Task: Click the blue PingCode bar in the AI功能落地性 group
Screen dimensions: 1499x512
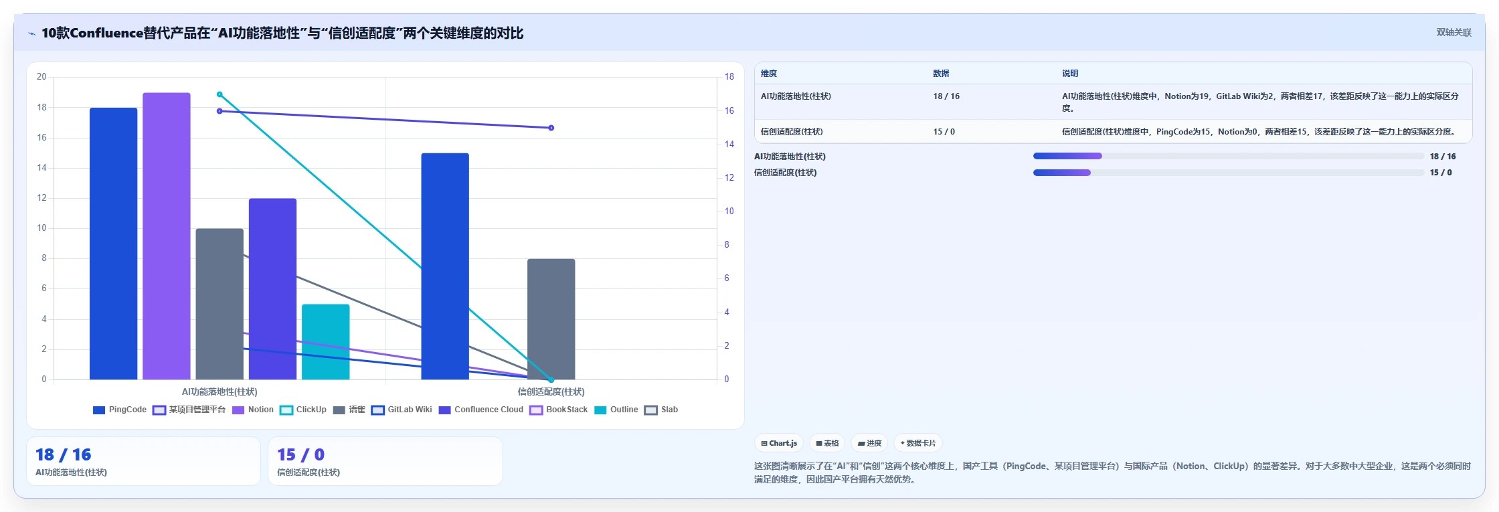Action: click(114, 244)
